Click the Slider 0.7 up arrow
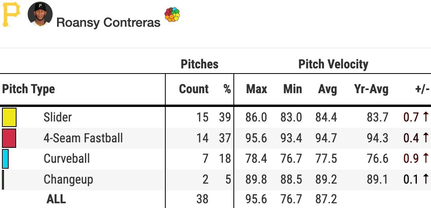The height and width of the screenshot is (208, 431). [x=425, y=117]
